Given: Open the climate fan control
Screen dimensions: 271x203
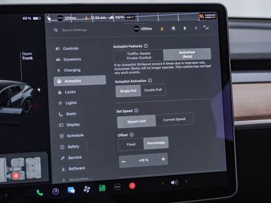Looking at the screenshot, I should click(87, 189).
